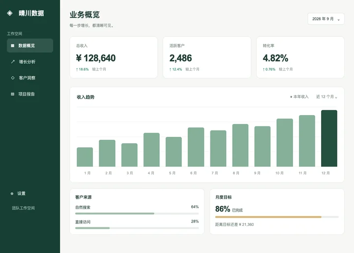Viewport: 354px width, 253px height.
Task: Click the 自然搜索 progress bar
Action: tap(137, 214)
